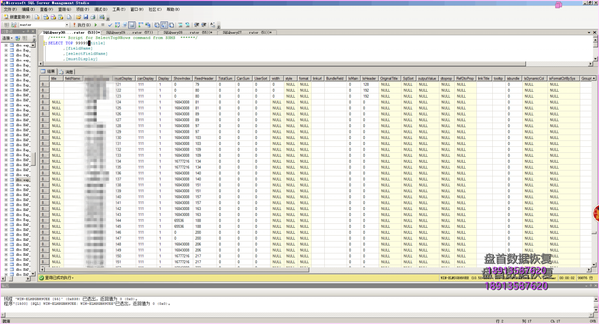Switch to Results to Text
The width and height of the screenshot is (599, 324).
(157, 25)
